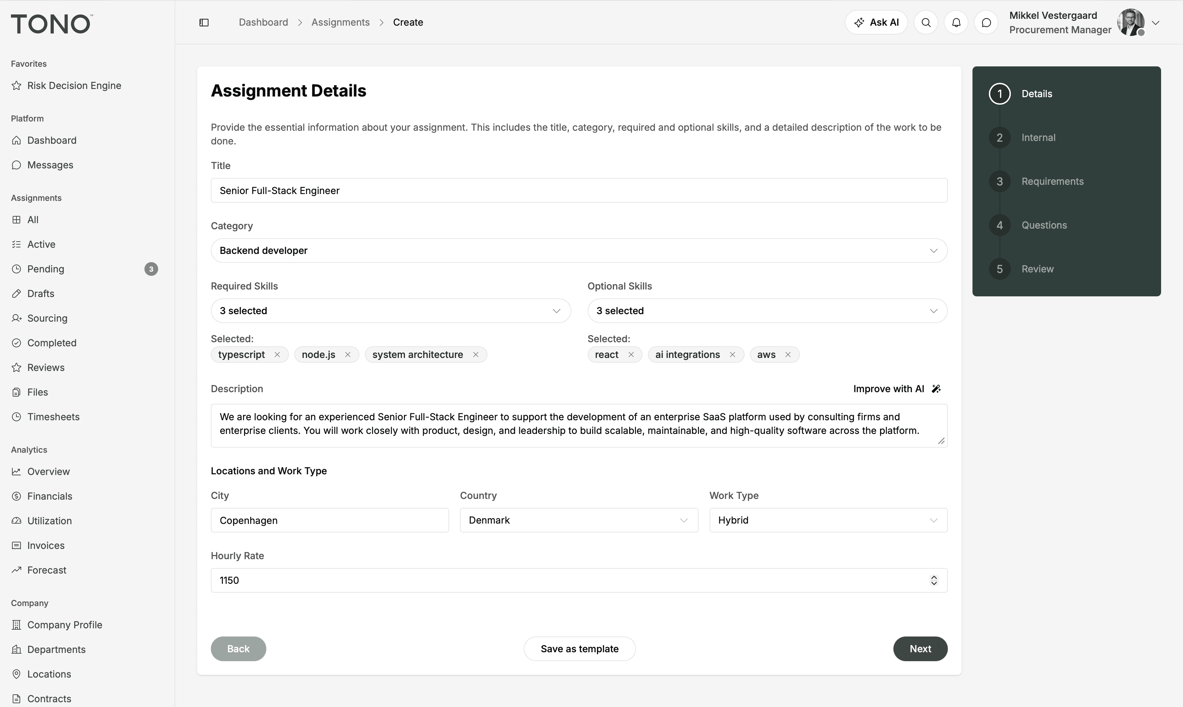Click the Drafts pencil icon
This screenshot has width=1183, height=707.
point(17,294)
